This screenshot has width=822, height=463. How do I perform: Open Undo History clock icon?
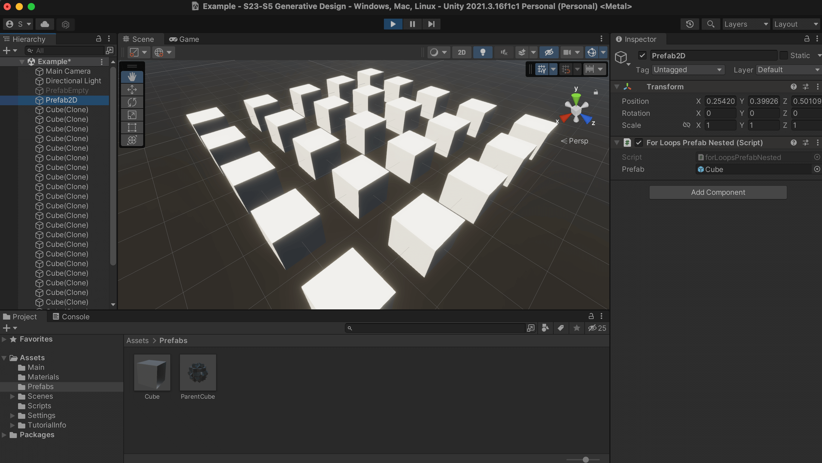[690, 24]
